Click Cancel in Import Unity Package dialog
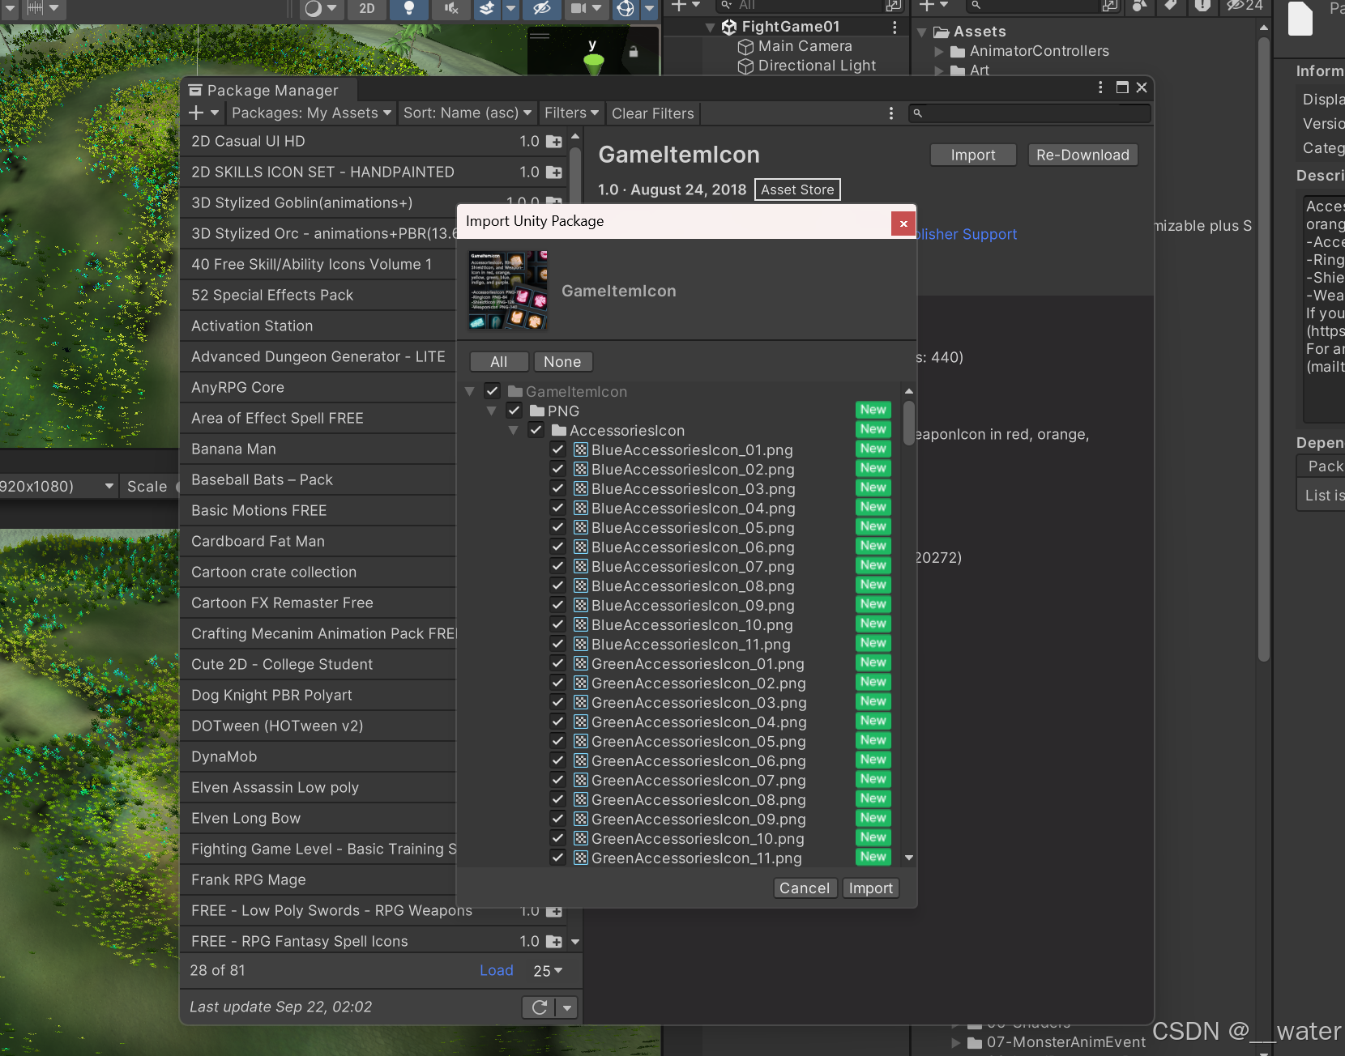The image size is (1345, 1056). point(805,888)
